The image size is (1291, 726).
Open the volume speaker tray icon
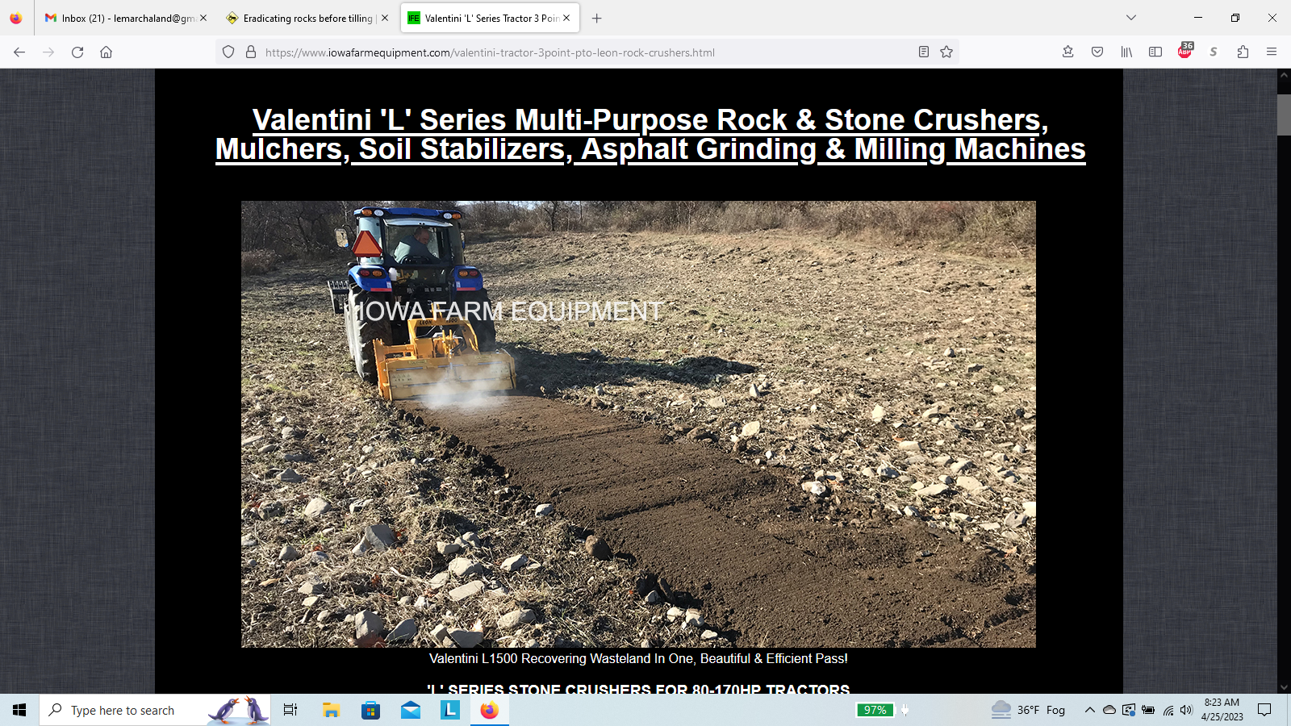(x=1186, y=710)
